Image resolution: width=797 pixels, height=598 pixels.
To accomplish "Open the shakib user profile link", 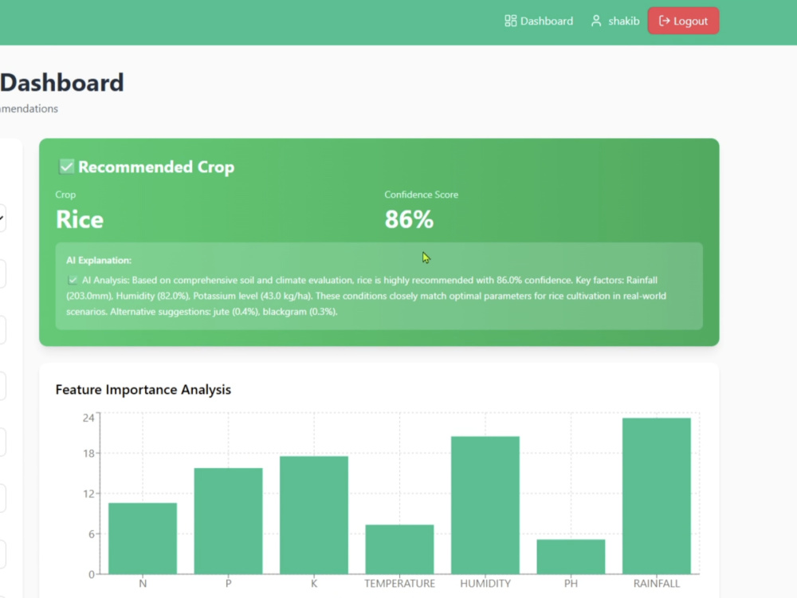I will click(615, 21).
